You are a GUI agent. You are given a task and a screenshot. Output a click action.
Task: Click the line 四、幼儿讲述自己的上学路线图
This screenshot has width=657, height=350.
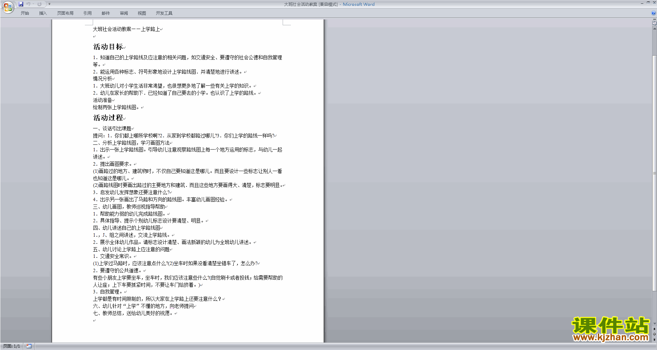126,228
